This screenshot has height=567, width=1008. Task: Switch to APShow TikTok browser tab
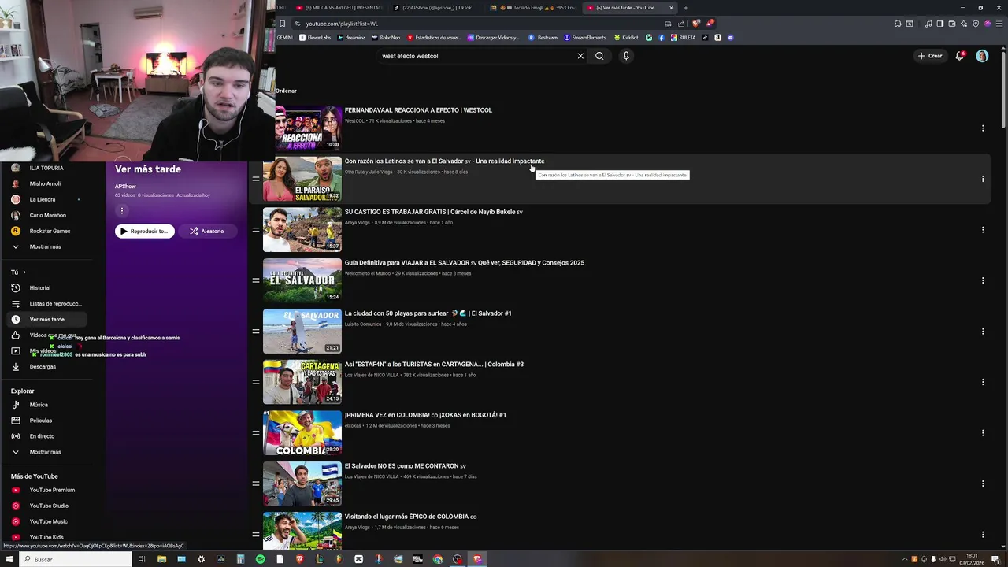(x=438, y=8)
